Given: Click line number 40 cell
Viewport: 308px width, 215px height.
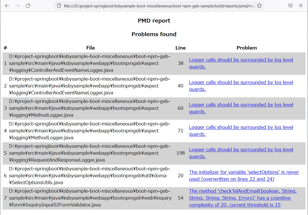Looking at the screenshot, I should 180,86.
